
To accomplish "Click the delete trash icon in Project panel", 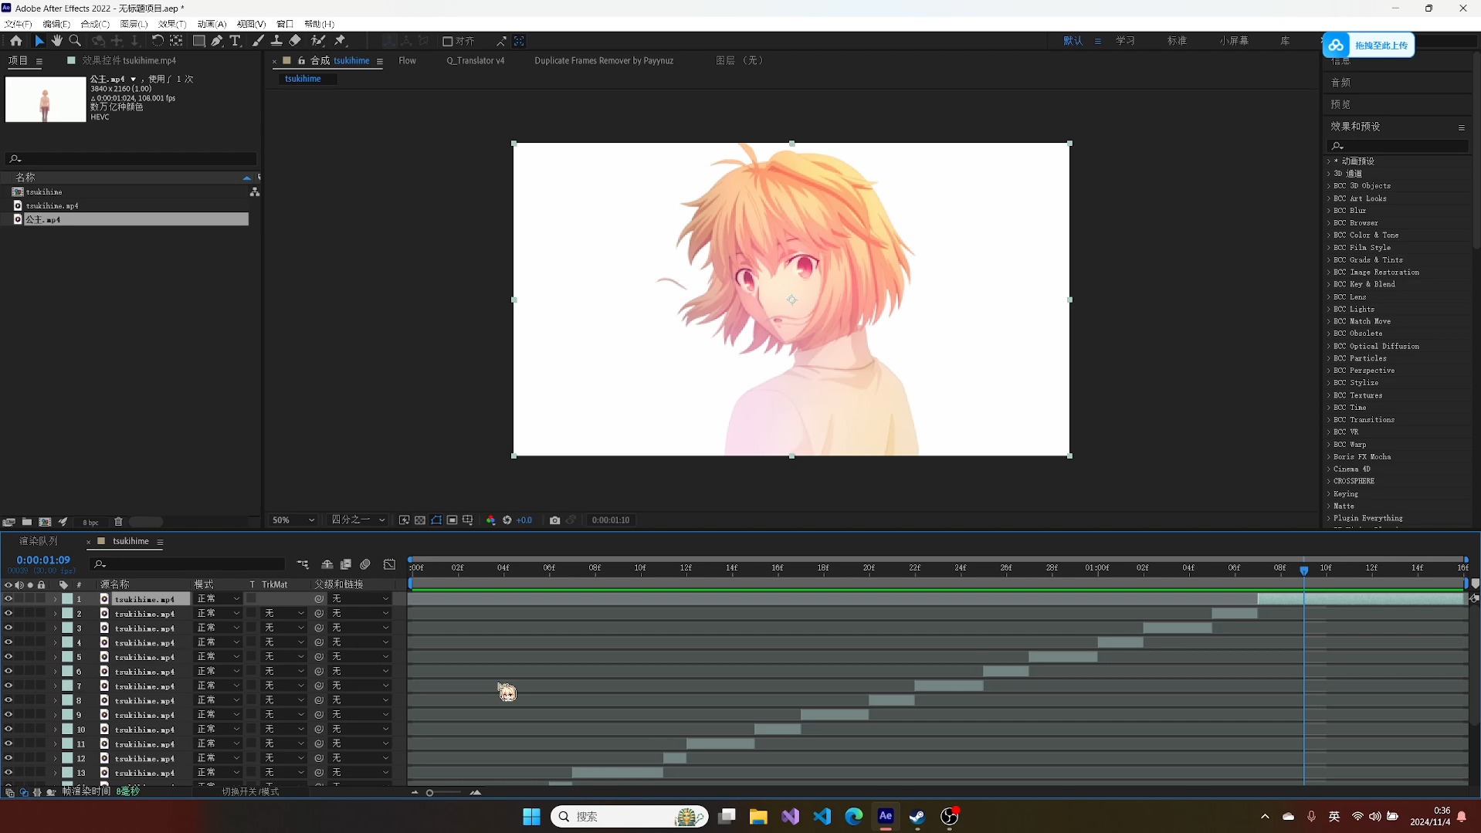I will coord(118,522).
